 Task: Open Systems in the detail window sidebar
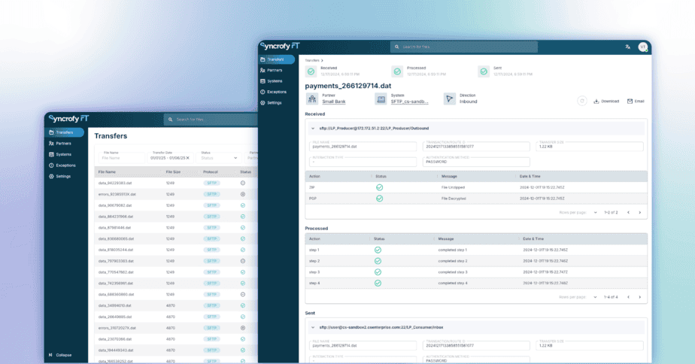(x=275, y=80)
